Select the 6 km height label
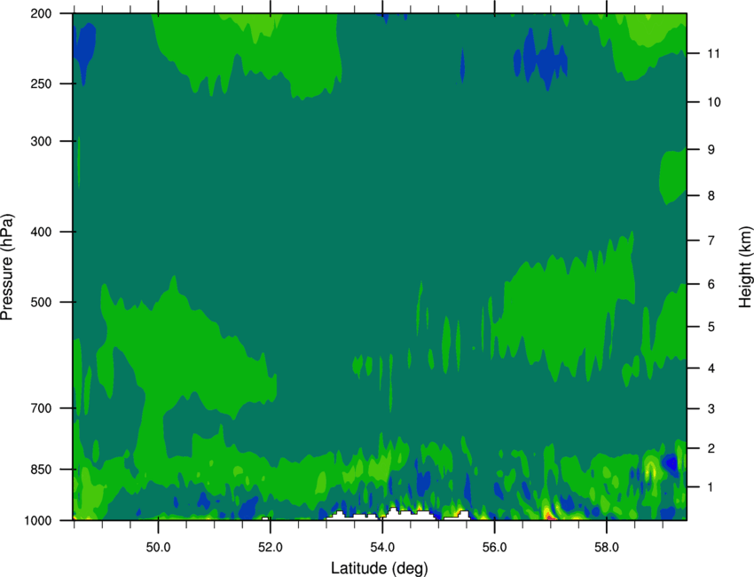 [711, 284]
